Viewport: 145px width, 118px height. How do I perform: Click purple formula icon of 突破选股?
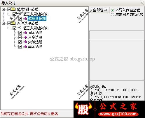pyautogui.click(x=26, y=42)
